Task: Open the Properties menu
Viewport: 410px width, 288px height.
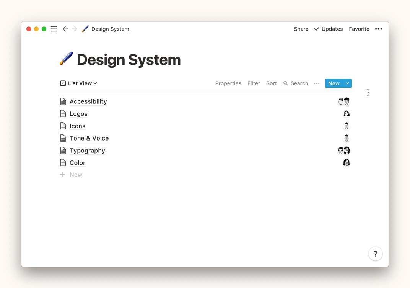Action: click(x=228, y=83)
